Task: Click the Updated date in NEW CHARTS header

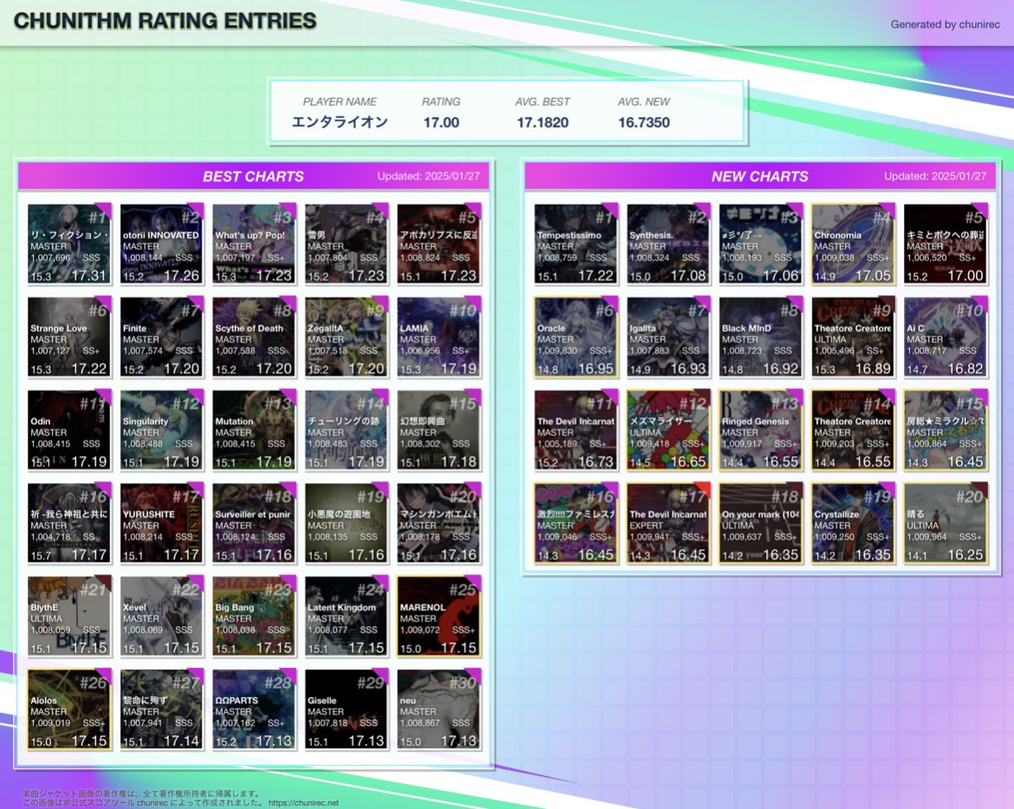Action: (x=935, y=176)
